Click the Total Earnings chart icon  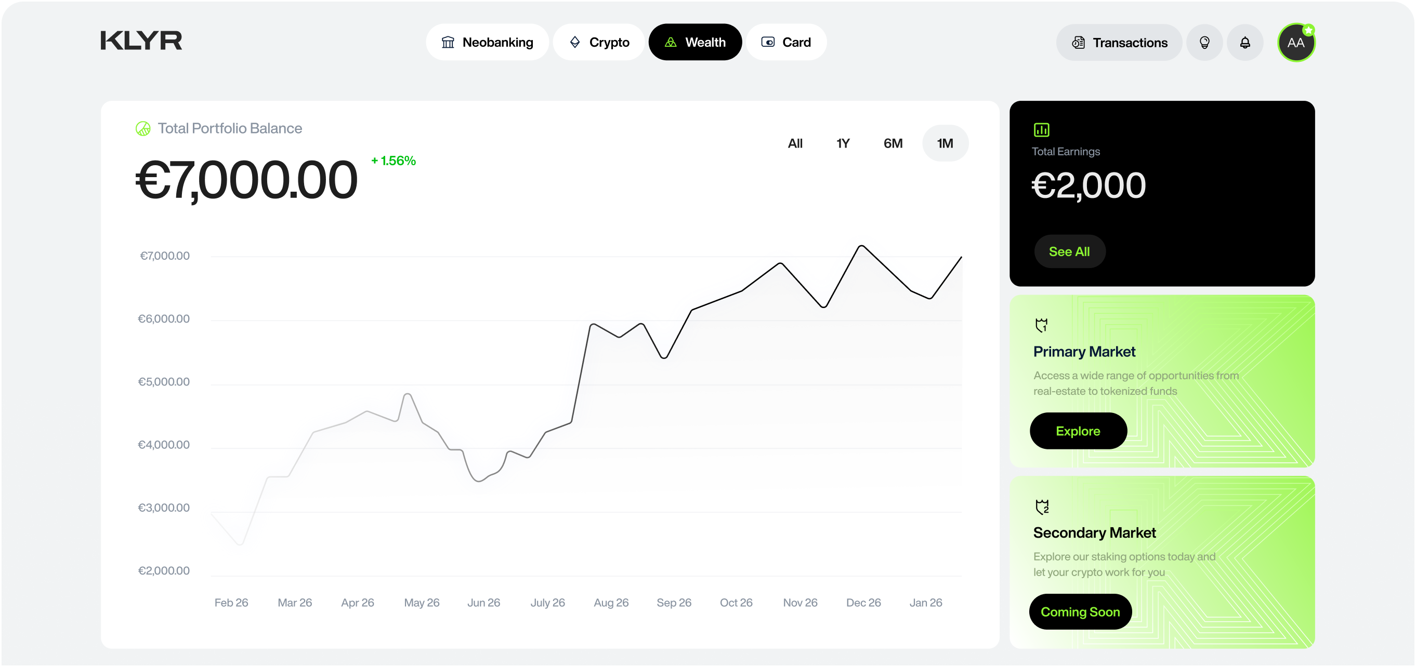[1041, 130]
